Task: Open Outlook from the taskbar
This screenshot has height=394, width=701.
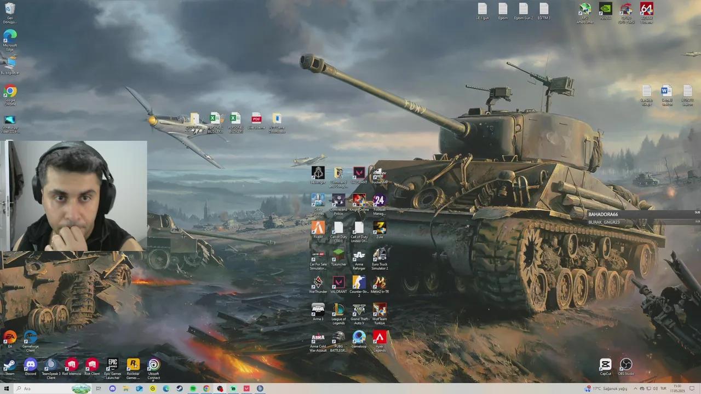Action: (x=140, y=389)
